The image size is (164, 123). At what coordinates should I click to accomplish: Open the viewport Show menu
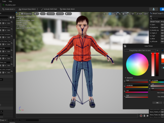[43, 14]
